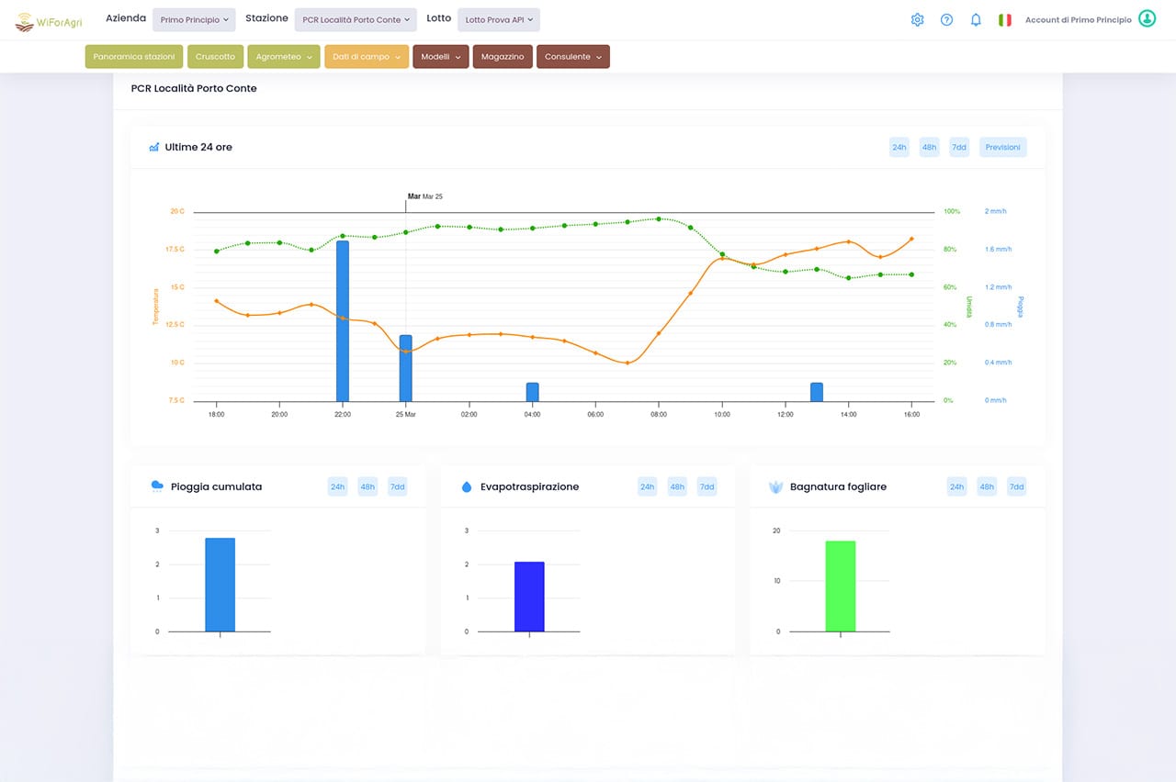Click the WiForAgri logo
Screen dimensions: 1176x782
pos(49,21)
